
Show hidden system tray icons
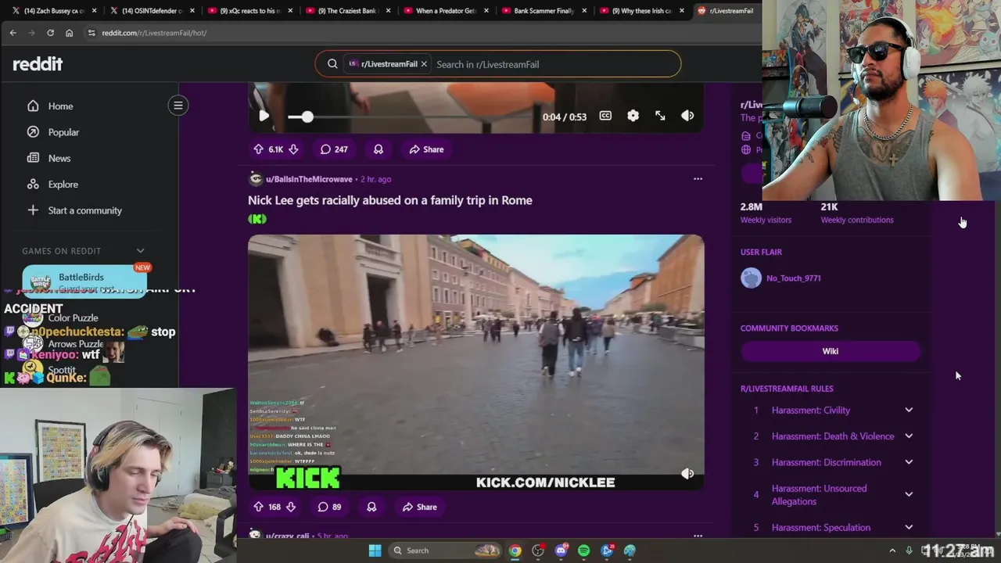point(892,550)
